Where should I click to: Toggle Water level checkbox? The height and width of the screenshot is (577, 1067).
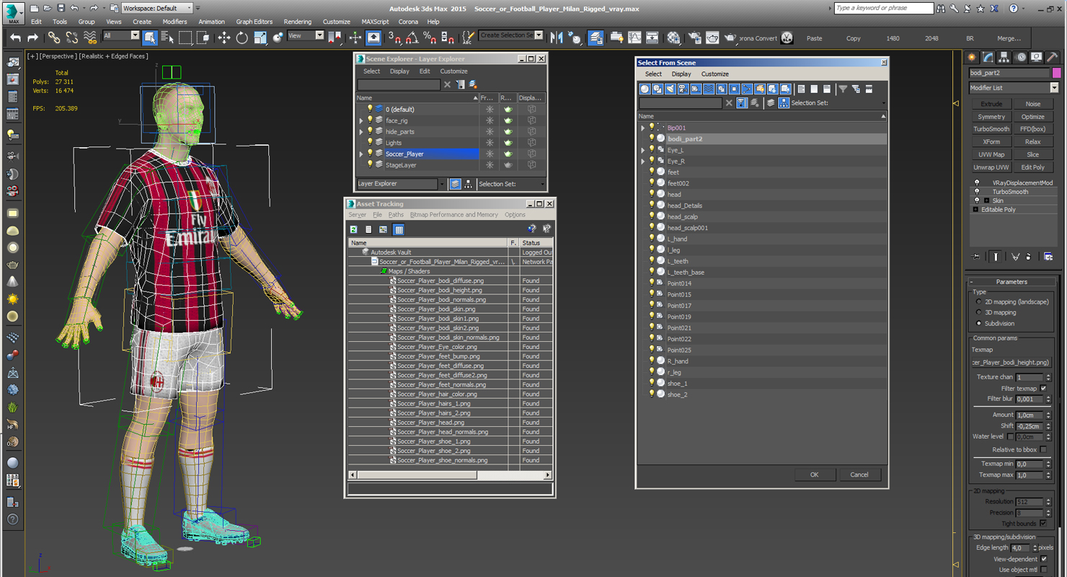tap(1010, 436)
